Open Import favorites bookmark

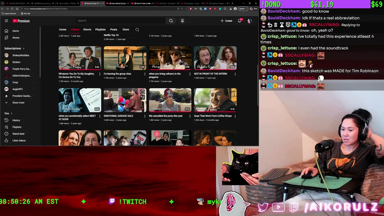9,13
